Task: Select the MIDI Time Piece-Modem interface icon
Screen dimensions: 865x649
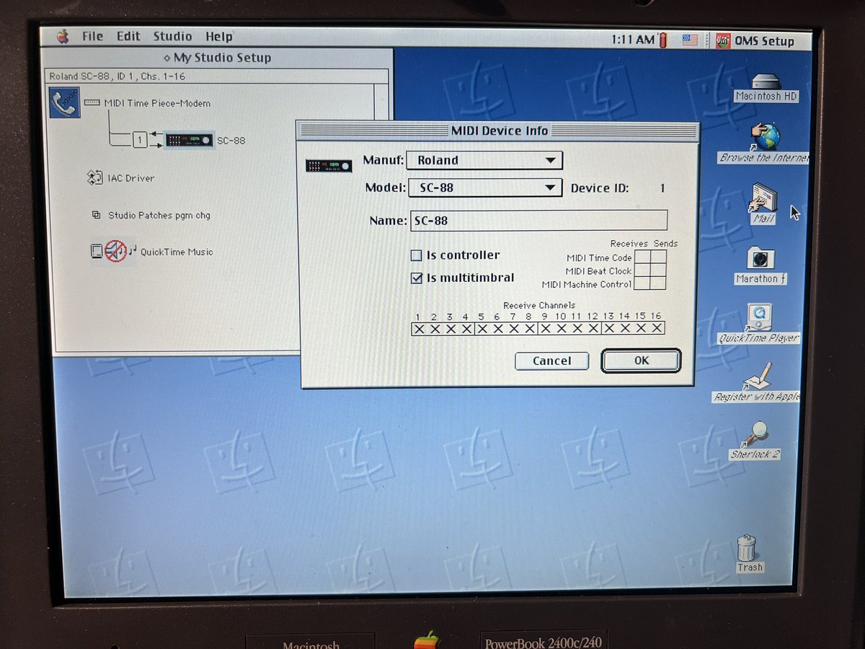Action: [92, 103]
